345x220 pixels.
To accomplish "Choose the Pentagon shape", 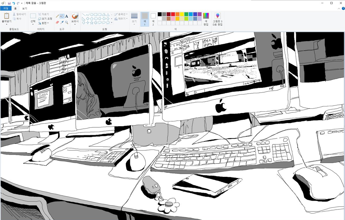I will coord(92,19).
